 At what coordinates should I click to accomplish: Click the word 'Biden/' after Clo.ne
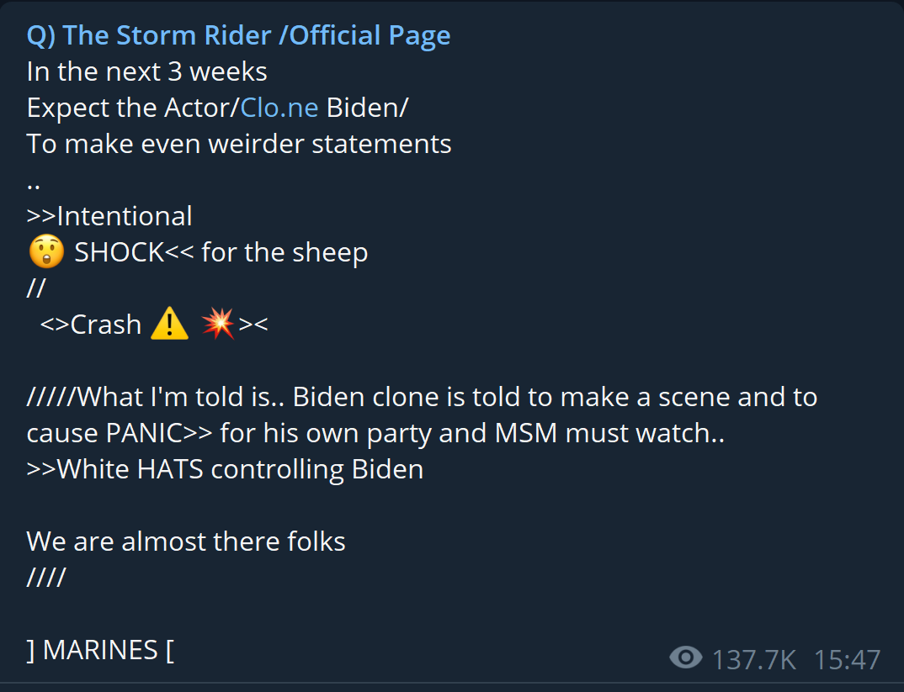click(367, 108)
